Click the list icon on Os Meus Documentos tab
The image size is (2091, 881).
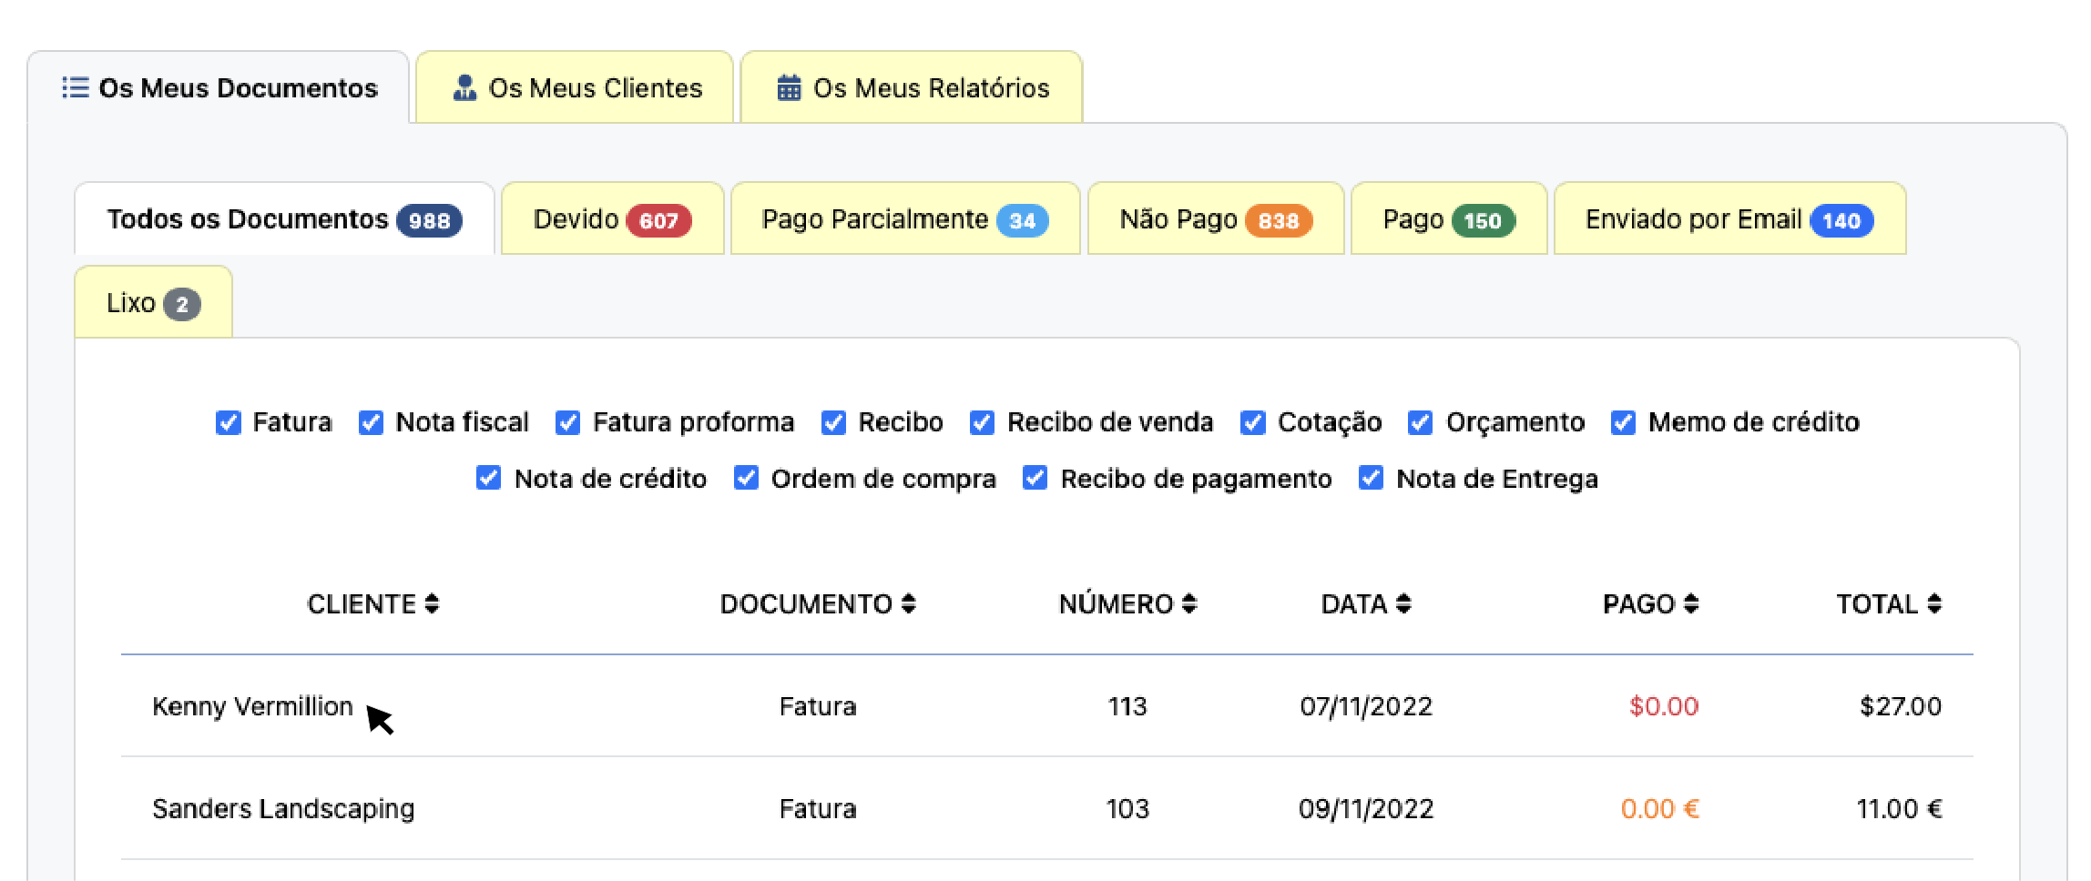(75, 87)
